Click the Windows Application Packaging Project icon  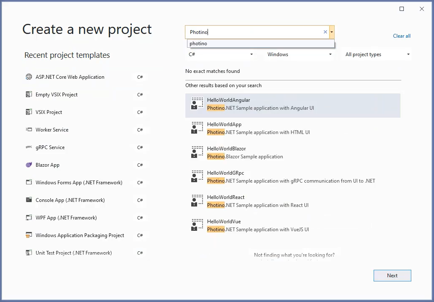[29, 235]
